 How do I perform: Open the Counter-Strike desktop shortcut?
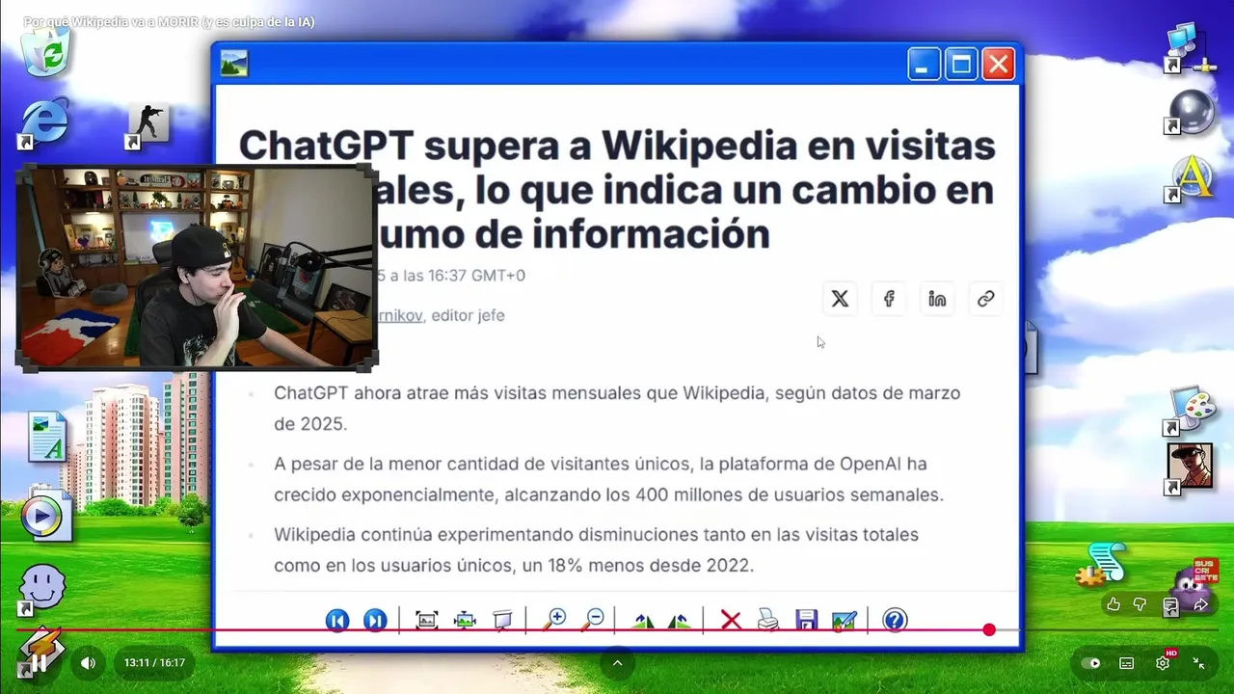tap(148, 125)
